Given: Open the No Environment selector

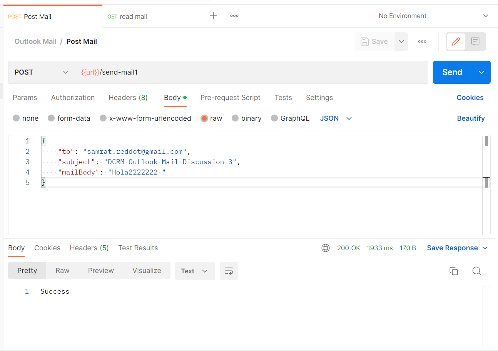Looking at the screenshot, I should coord(403,16).
